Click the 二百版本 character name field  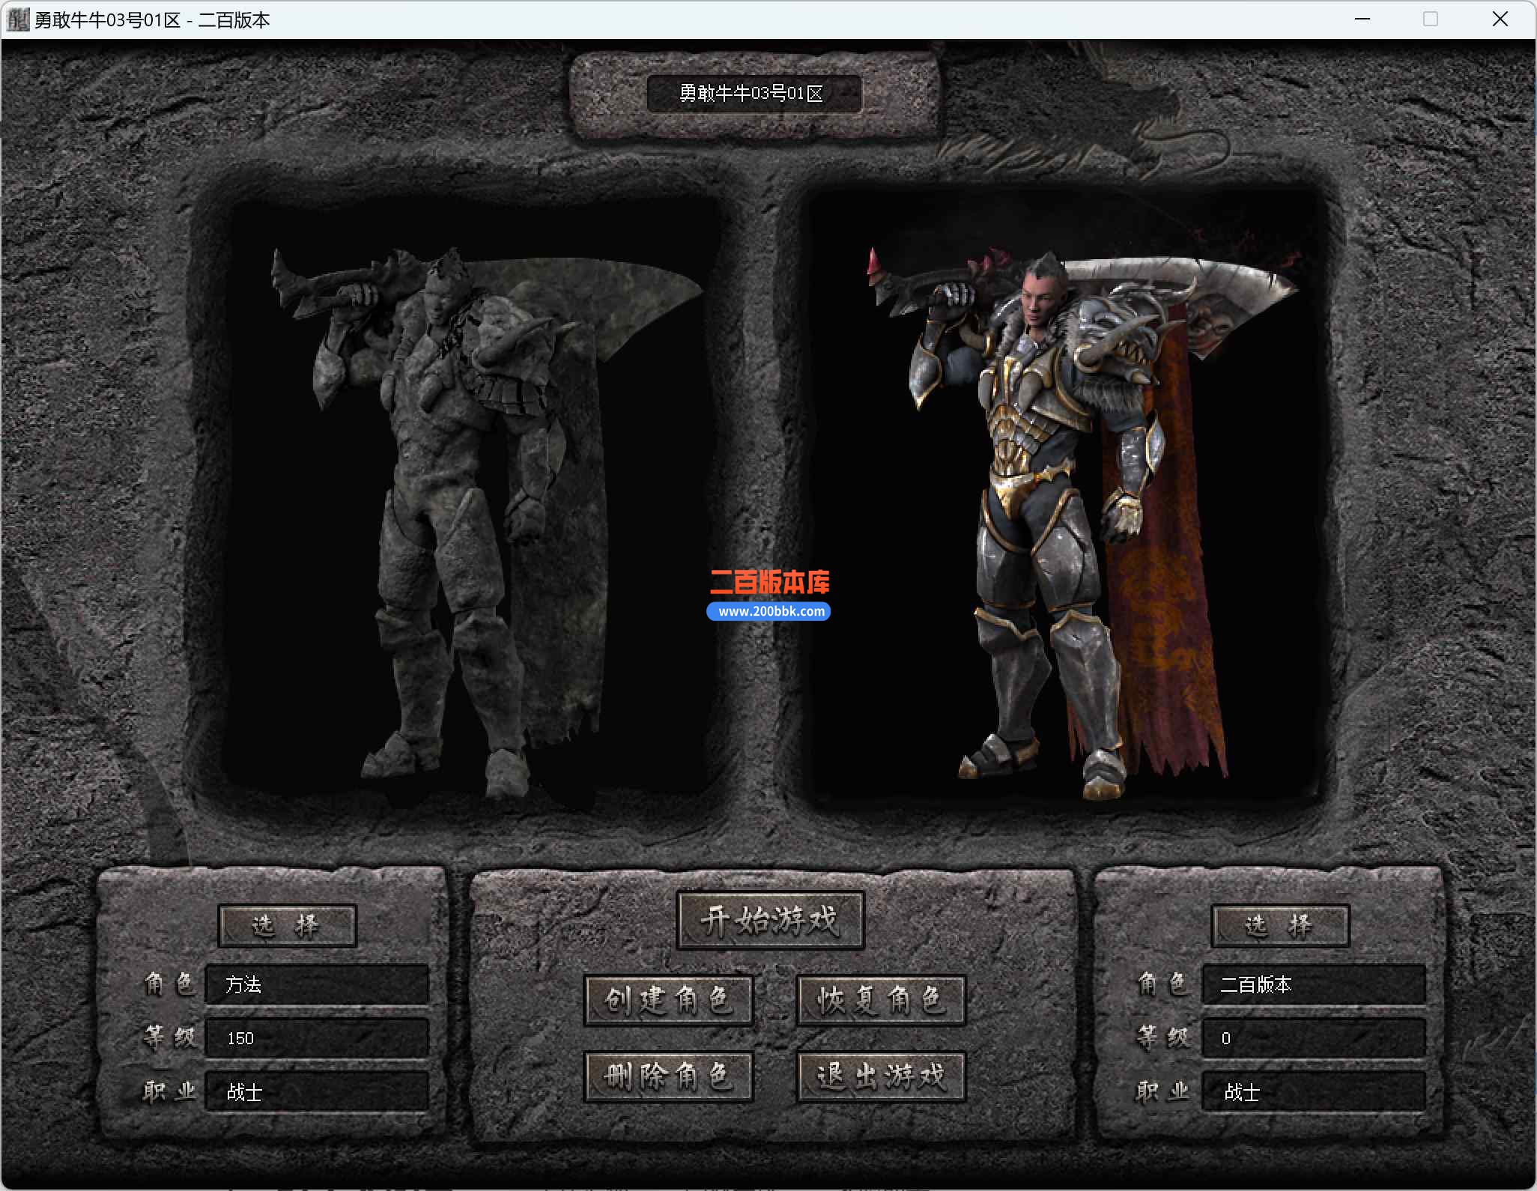click(1313, 984)
